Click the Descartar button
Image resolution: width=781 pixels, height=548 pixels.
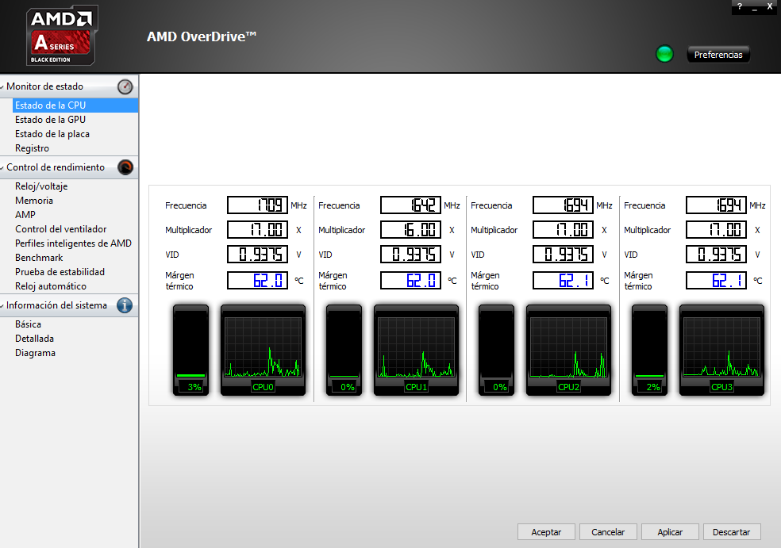[732, 532]
